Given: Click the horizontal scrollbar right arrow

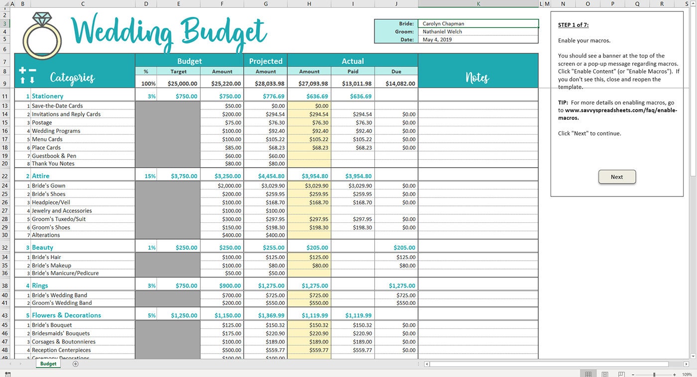Looking at the screenshot, I should pos(686,364).
